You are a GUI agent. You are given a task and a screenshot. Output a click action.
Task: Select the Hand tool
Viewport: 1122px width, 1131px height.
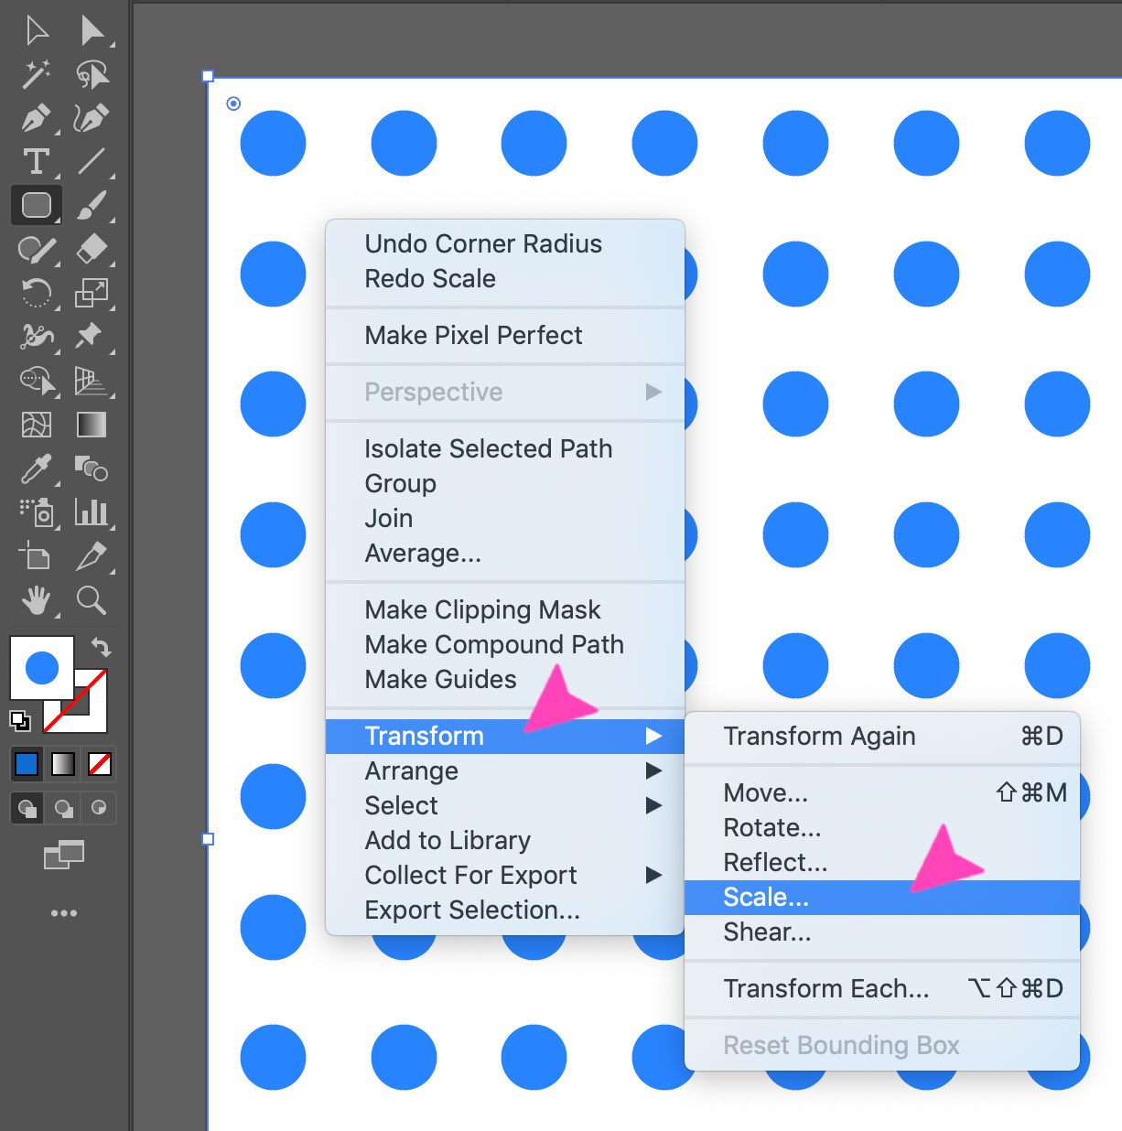[x=38, y=600]
